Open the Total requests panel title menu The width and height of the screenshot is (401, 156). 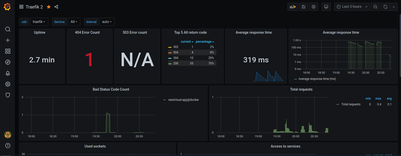301,89
